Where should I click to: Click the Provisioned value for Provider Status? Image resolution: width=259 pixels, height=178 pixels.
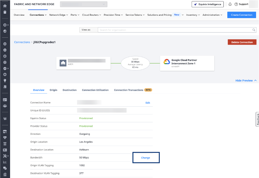click(86, 126)
